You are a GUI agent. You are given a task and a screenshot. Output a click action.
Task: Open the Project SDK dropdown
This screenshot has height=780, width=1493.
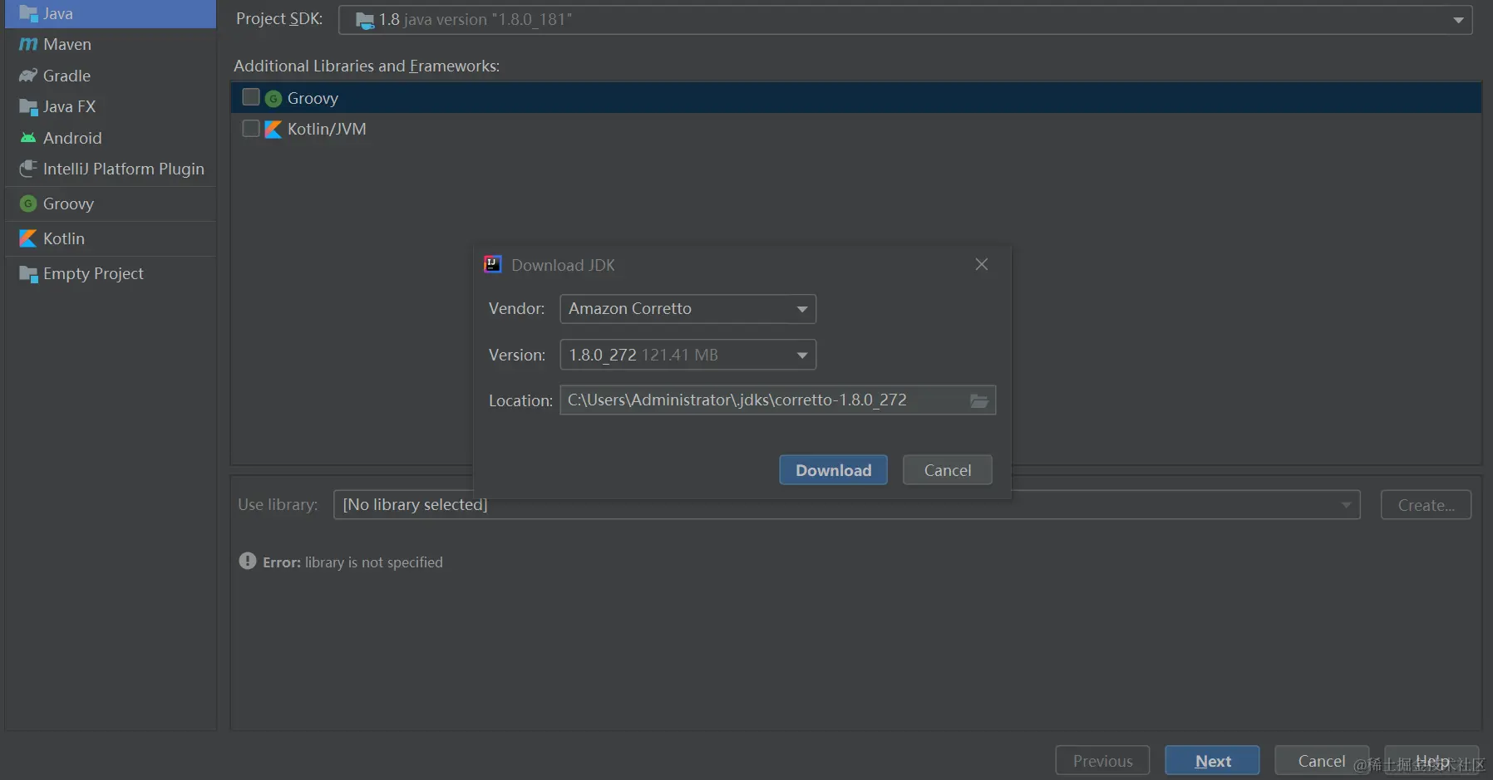905,20
